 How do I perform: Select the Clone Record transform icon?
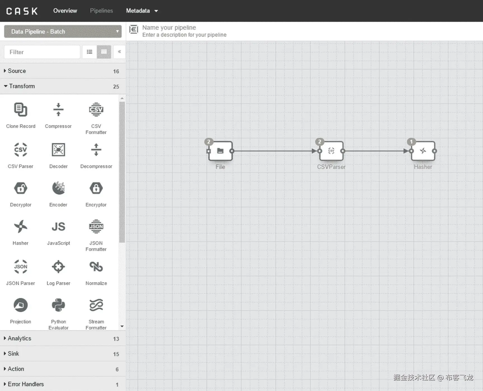[20, 110]
